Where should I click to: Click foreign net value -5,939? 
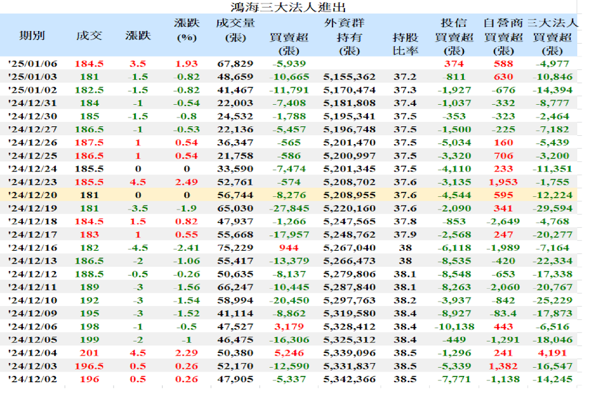pos(289,64)
